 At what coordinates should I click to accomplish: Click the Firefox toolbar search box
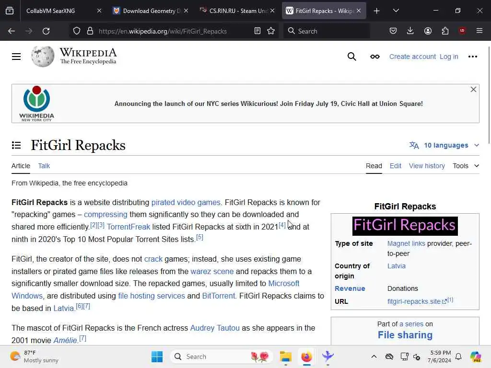(326, 31)
